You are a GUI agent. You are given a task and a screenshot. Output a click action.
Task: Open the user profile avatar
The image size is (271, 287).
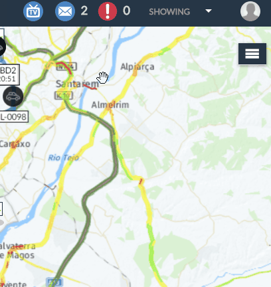250,11
